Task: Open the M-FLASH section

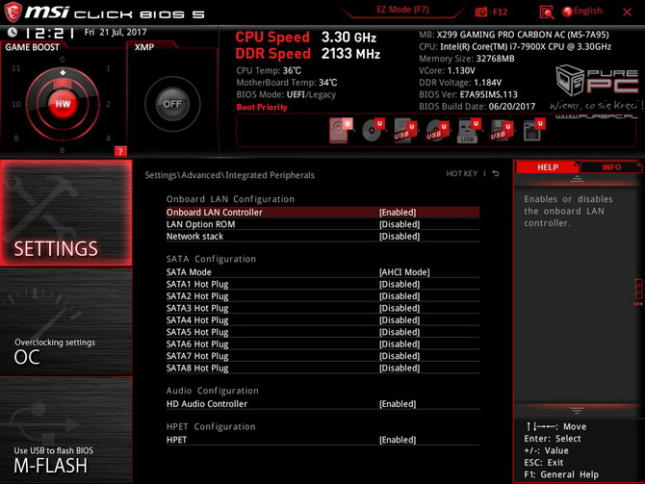Action: (66, 430)
